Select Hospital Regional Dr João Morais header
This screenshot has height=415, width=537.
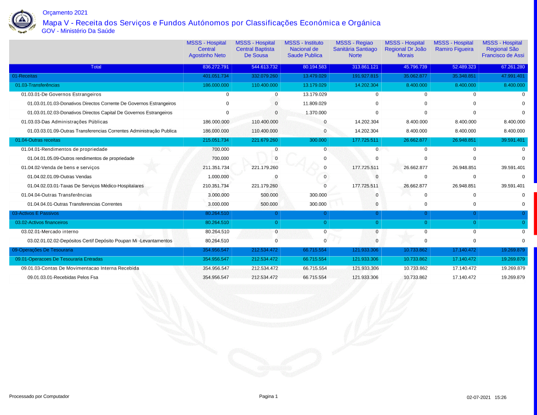(x=405, y=49)
